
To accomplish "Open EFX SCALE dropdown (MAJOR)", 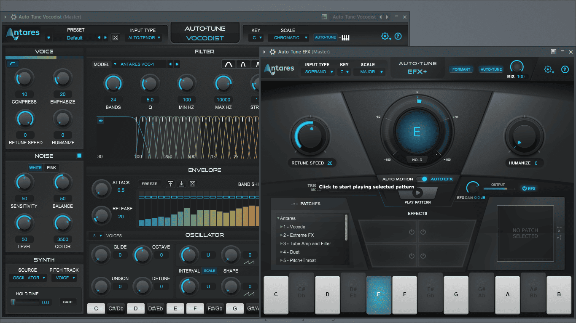I will (x=370, y=72).
